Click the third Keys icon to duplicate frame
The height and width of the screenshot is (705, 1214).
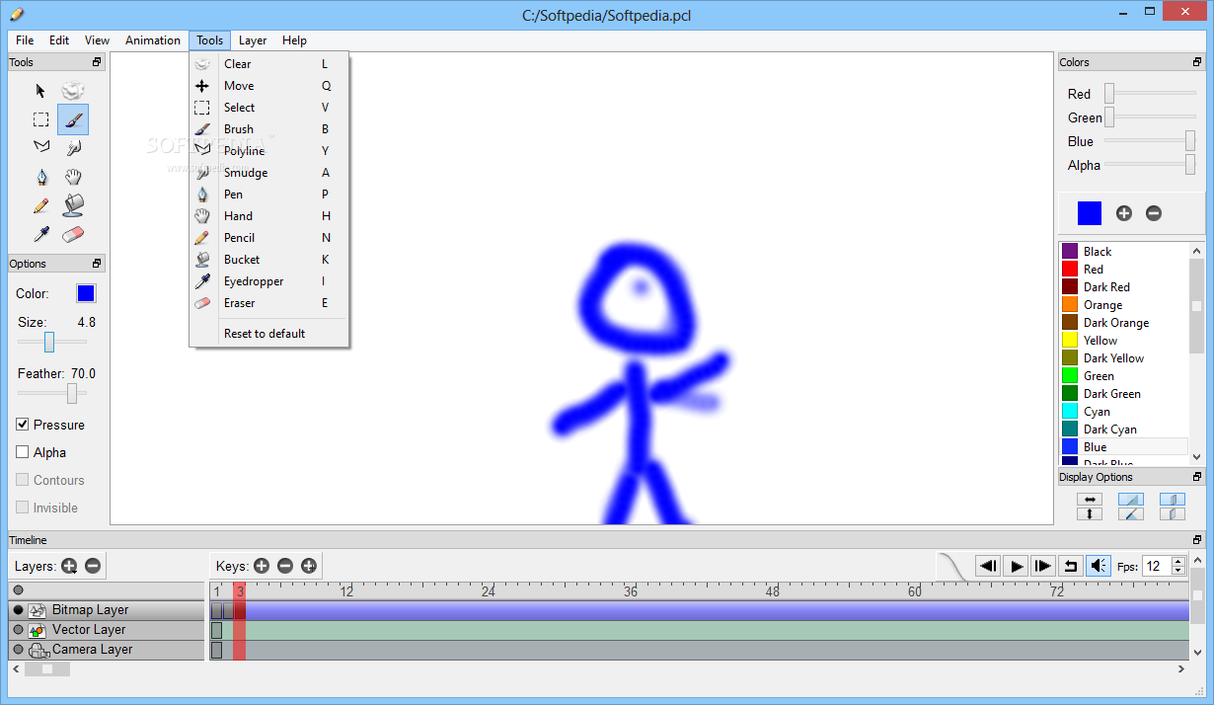(x=309, y=566)
